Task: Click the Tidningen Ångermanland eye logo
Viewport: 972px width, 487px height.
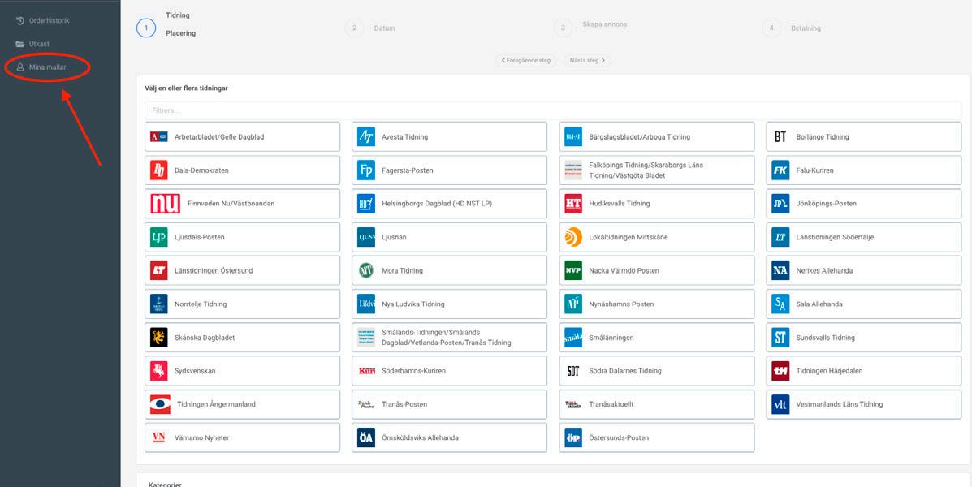Action: 160,404
